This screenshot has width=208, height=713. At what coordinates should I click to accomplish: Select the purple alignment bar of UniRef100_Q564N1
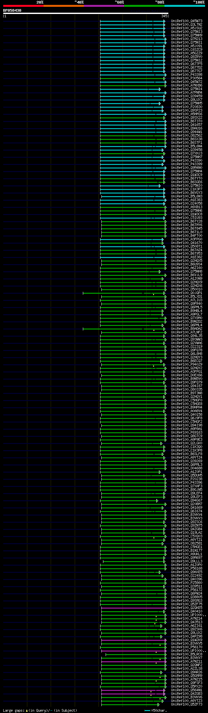pyautogui.click(x=133, y=690)
